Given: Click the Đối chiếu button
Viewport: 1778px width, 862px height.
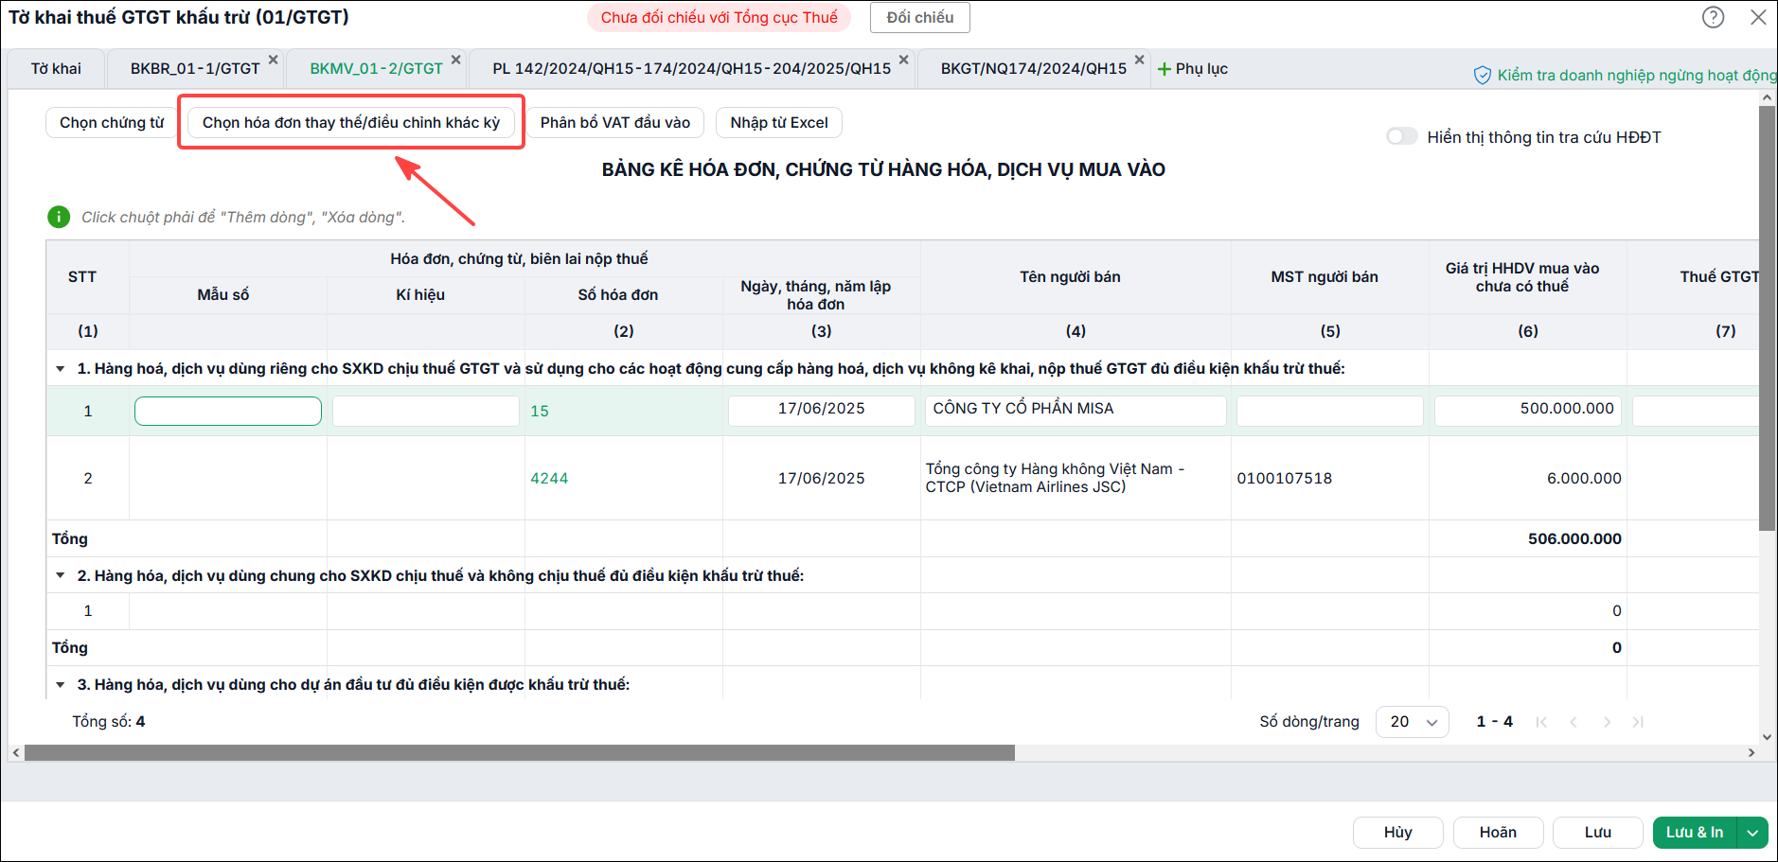Looking at the screenshot, I should pos(920,18).
